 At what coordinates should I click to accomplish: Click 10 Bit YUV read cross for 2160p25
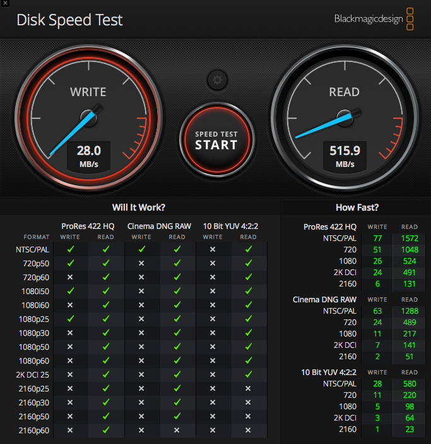(248, 388)
